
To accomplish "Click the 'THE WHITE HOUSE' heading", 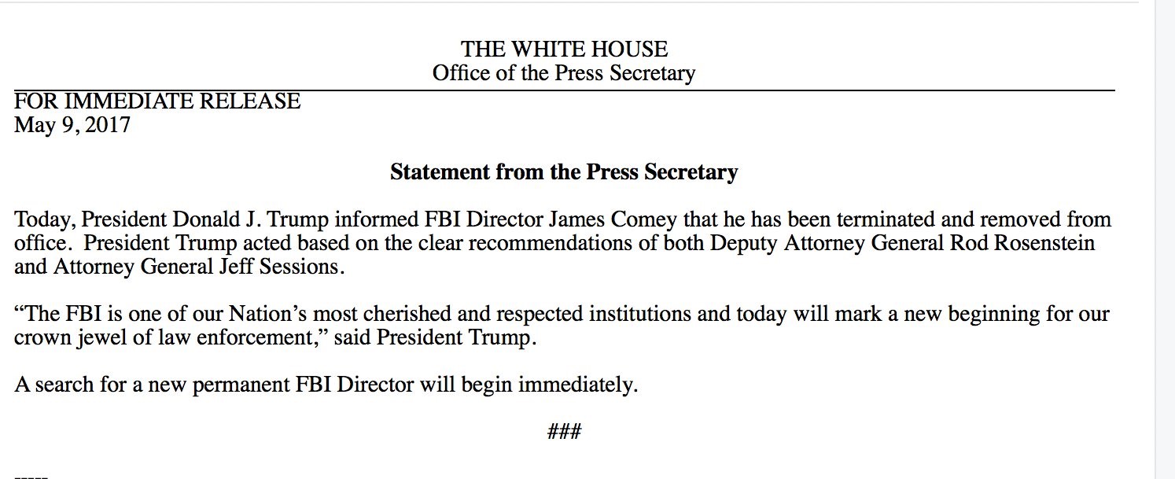I will tap(564, 49).
